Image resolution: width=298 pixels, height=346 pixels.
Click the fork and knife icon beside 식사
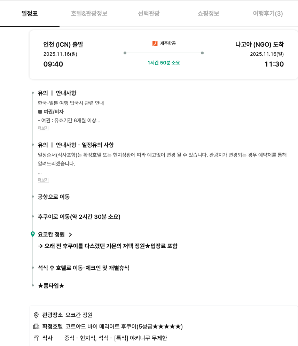(x=36, y=338)
